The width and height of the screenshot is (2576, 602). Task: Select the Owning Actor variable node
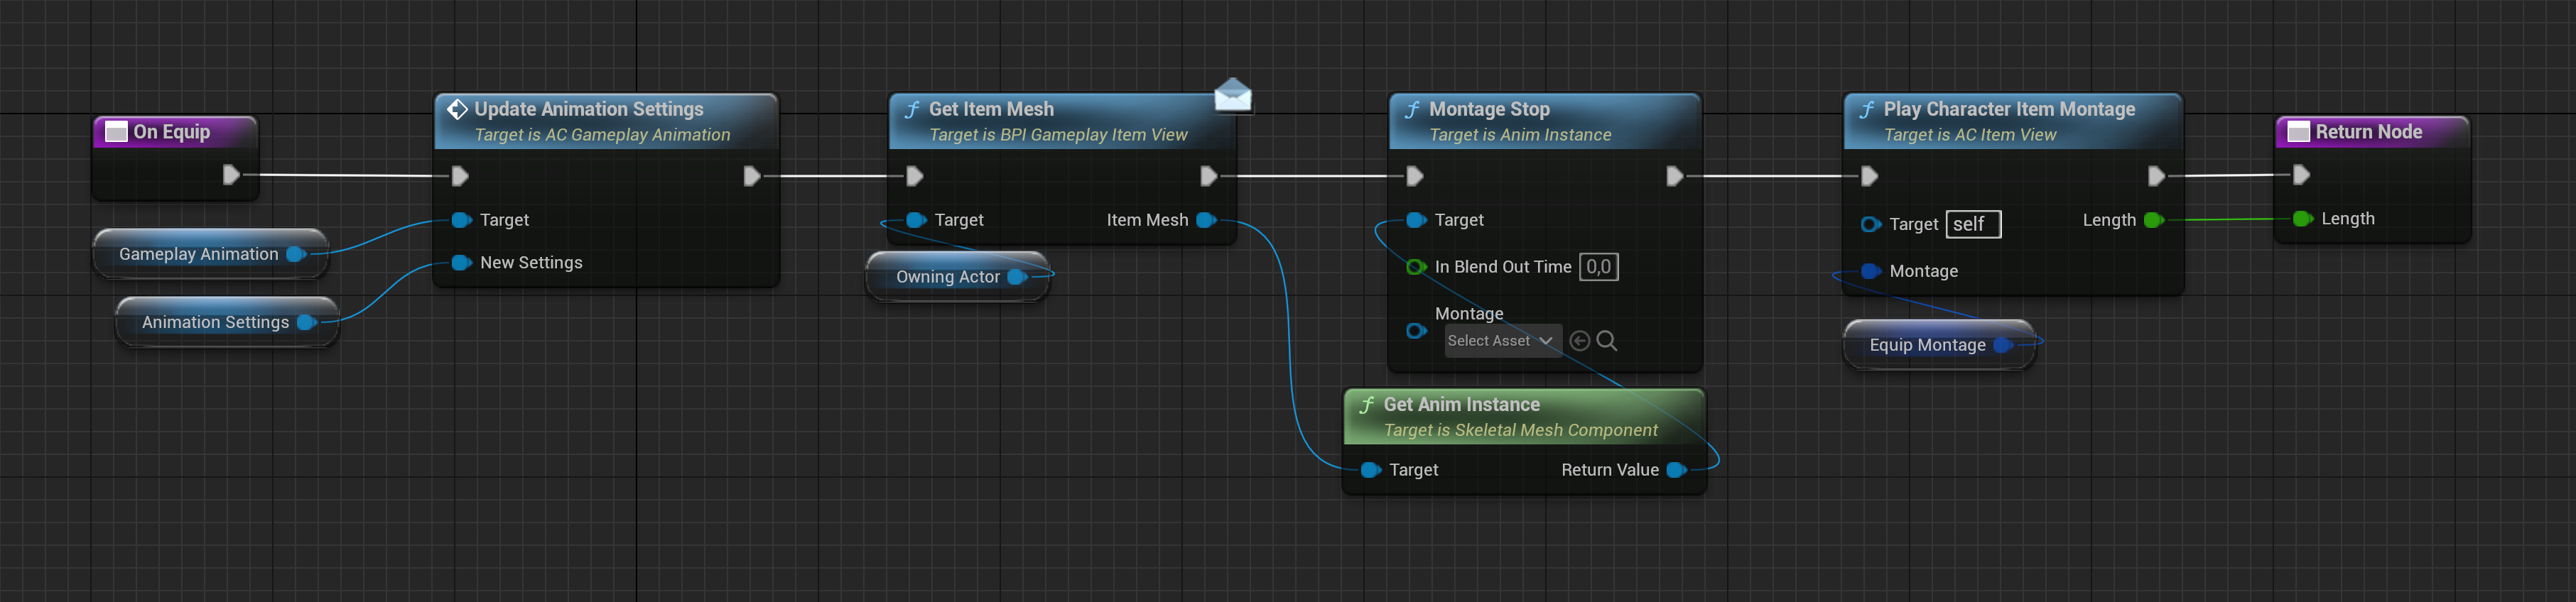coord(957,277)
